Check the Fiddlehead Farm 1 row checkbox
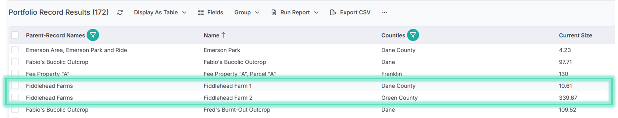Viewport: 618px width, 118px height. tap(15, 86)
